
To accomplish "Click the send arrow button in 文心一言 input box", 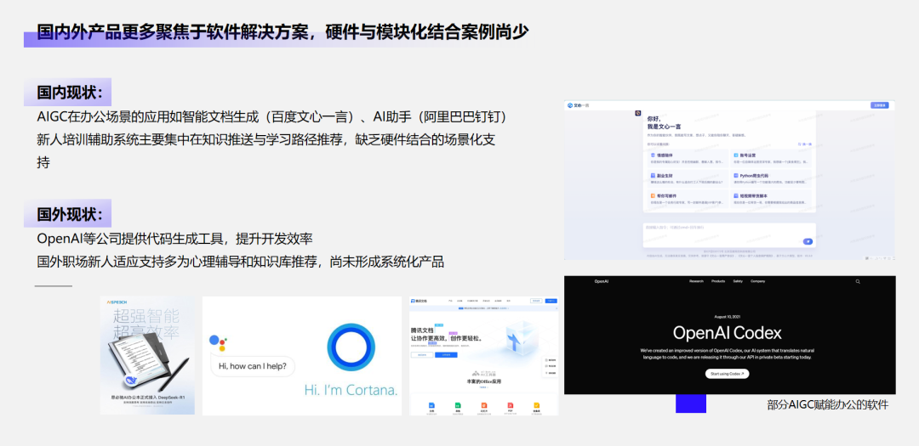I will coord(808,242).
